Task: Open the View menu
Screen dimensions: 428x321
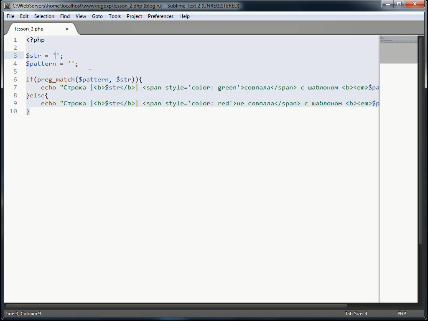Action: [x=81, y=16]
